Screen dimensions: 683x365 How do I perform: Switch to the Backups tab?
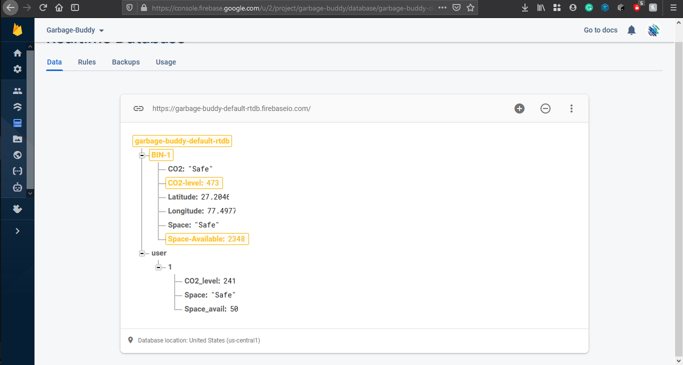point(126,62)
